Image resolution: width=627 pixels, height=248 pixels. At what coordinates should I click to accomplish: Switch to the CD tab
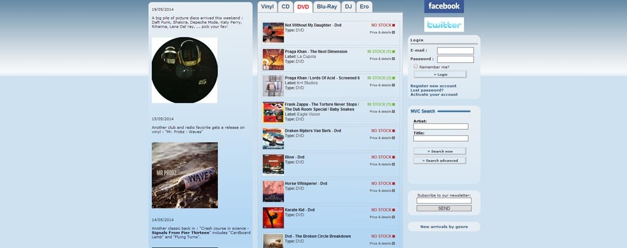tap(285, 7)
